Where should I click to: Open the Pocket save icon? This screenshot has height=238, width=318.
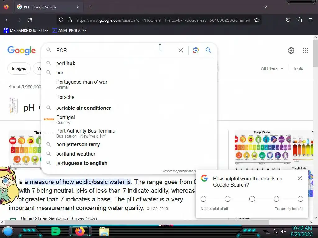288,20
